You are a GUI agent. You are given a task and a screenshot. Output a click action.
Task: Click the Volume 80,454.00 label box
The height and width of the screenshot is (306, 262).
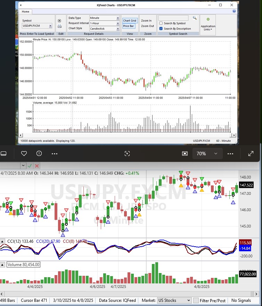tap(23, 265)
